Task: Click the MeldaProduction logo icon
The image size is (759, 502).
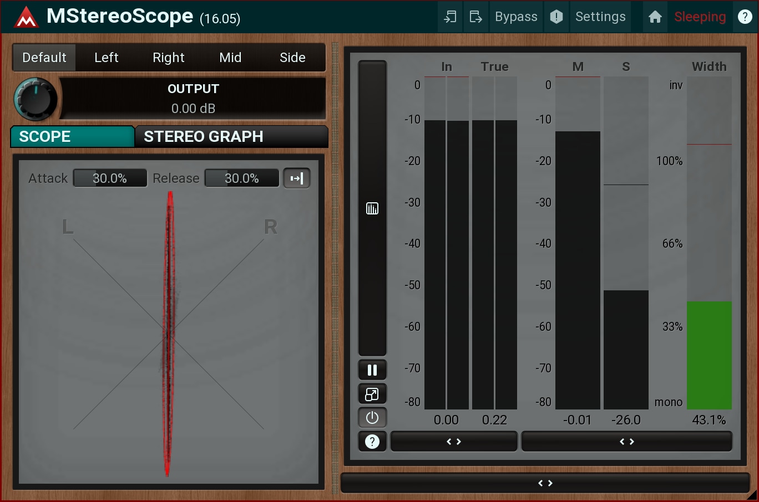Action: 26,17
